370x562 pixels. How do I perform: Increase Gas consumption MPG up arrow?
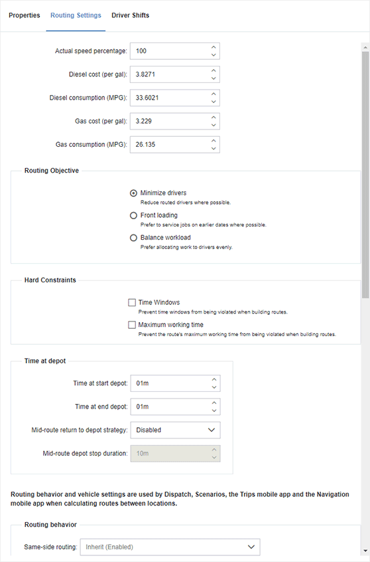pos(214,141)
